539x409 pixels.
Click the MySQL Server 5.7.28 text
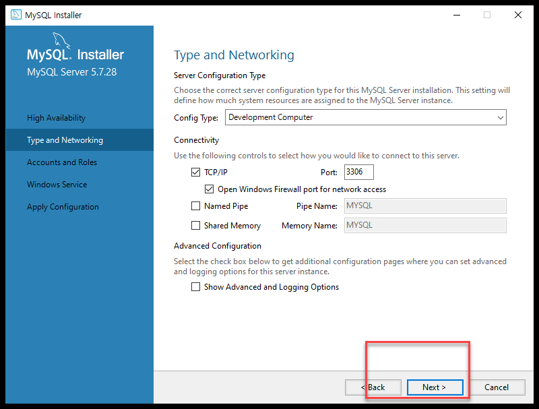point(72,72)
